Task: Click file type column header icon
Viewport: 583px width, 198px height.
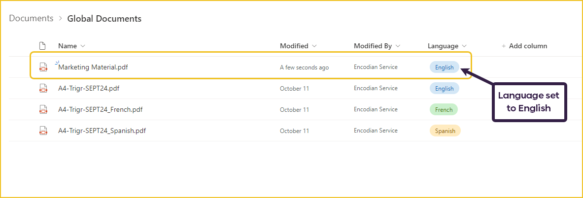Action: [x=42, y=46]
